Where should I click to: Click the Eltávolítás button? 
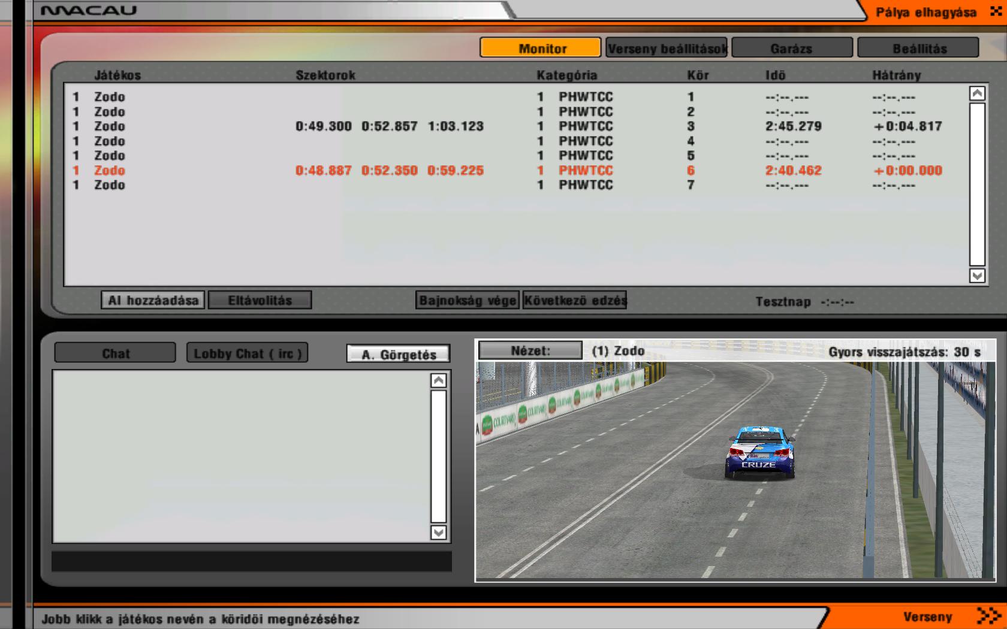260,300
